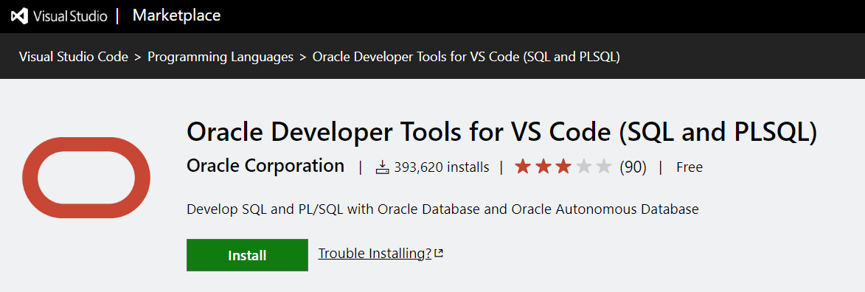Select the Oracle Developer Tools breadcrumb item

click(x=466, y=57)
